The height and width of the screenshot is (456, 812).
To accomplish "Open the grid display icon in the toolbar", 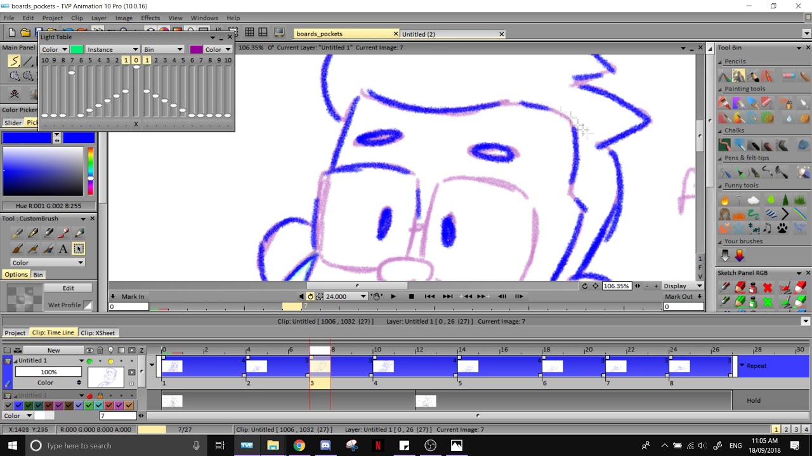I will [x=250, y=32].
